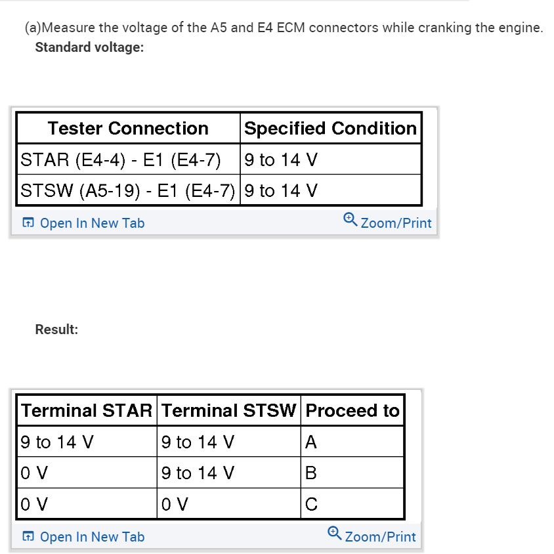Click the Terminal STAR column header

click(x=86, y=411)
